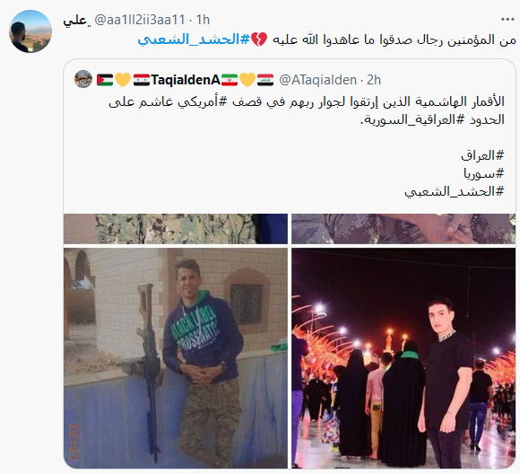
Task: Open the three-dots more options menu
Action: pos(507,20)
